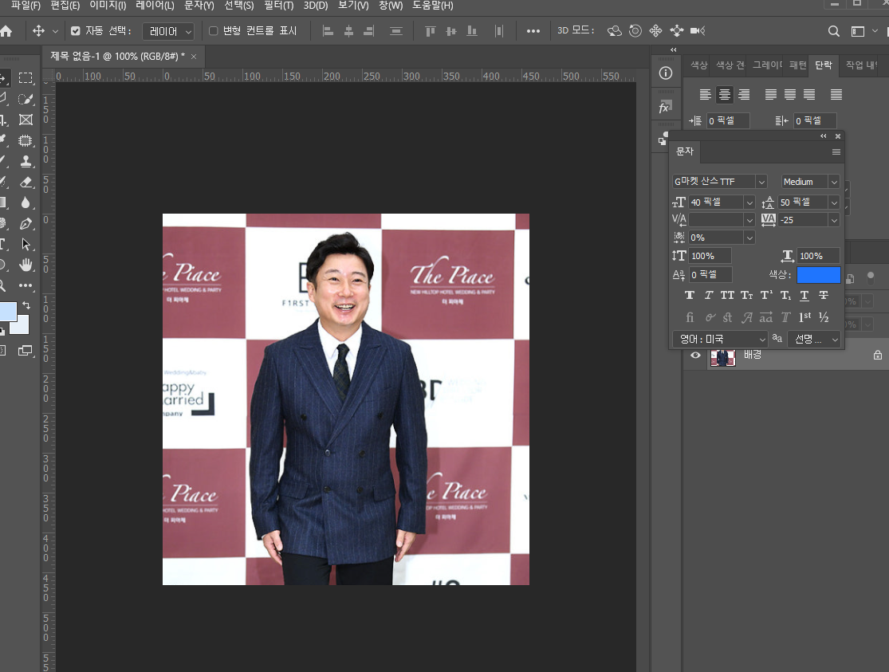
Task: Toggle faux bold in character panel
Action: point(690,295)
